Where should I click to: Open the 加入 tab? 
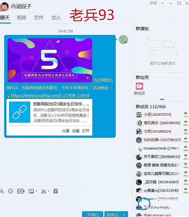pos(56,18)
